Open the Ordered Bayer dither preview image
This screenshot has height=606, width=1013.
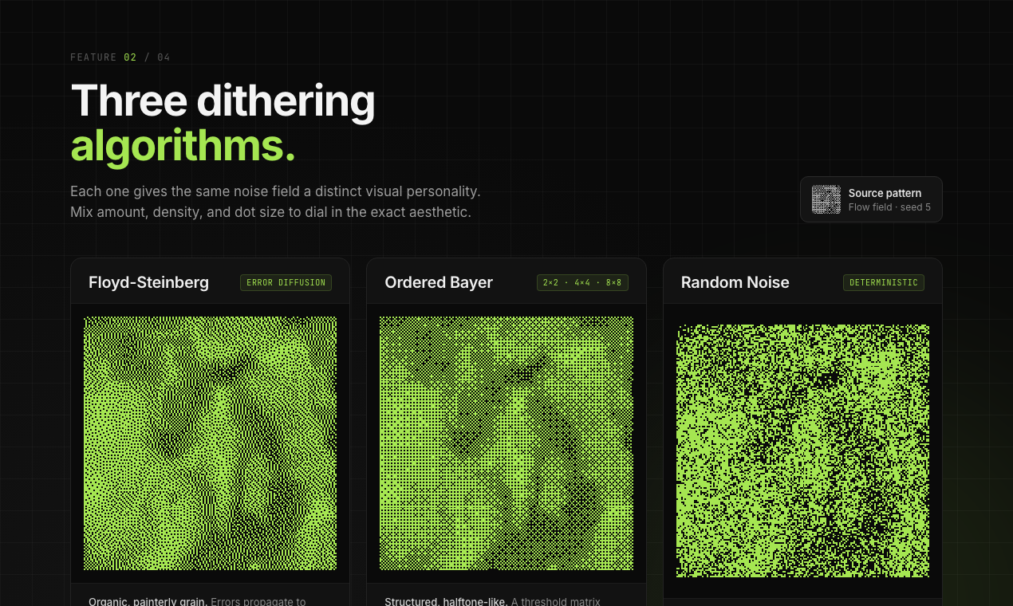tap(506, 443)
